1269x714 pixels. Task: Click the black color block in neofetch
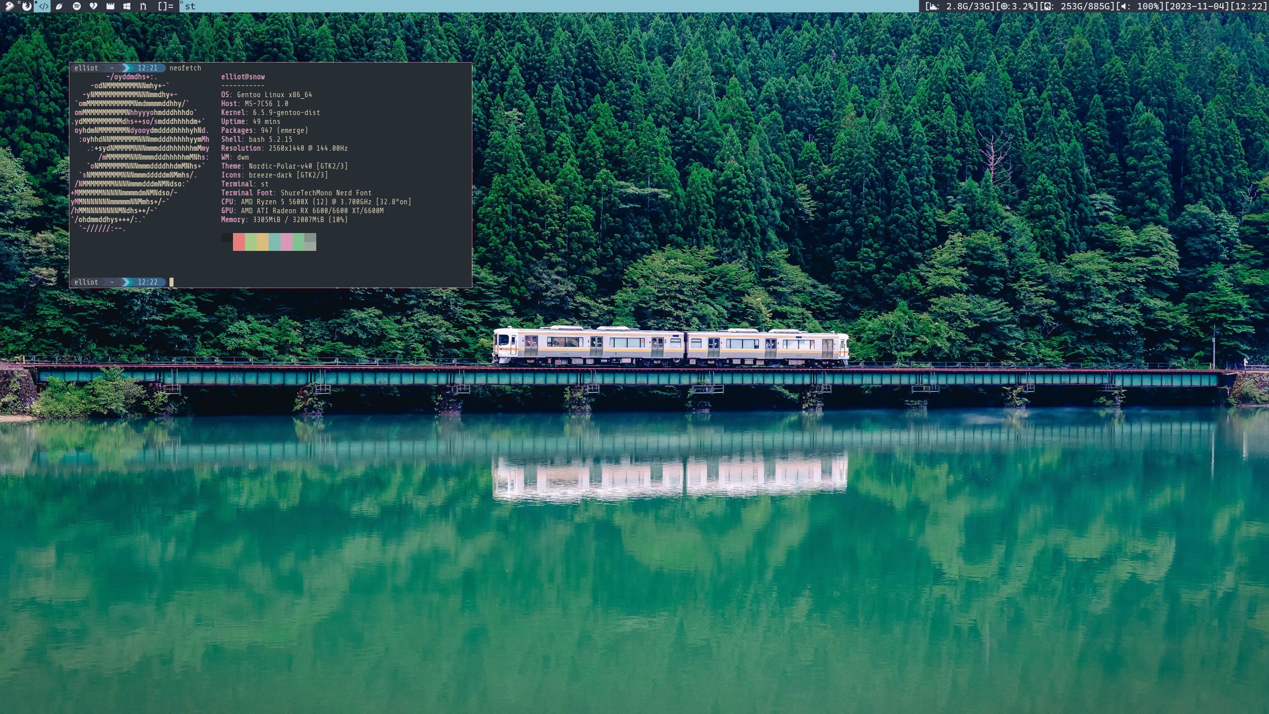point(227,238)
